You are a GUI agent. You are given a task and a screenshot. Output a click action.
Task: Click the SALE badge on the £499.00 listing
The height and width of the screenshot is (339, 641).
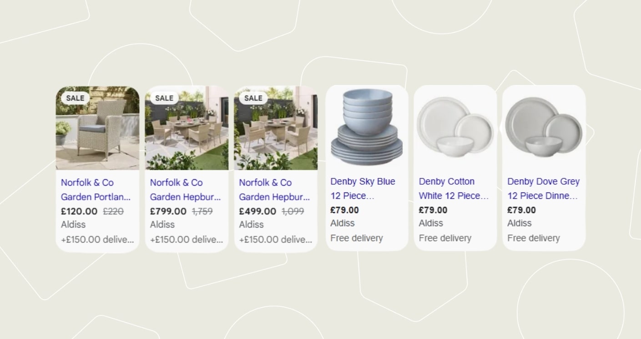(x=253, y=98)
